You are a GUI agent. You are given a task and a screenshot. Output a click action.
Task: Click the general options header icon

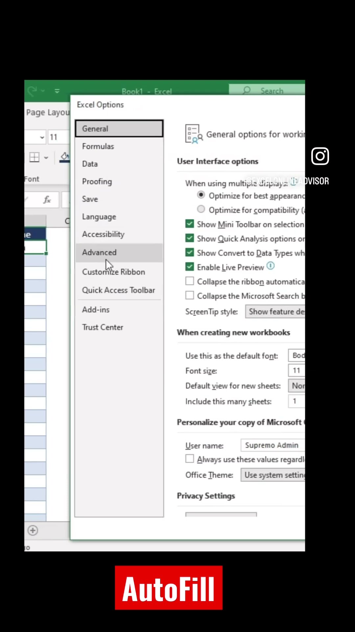coord(194,134)
